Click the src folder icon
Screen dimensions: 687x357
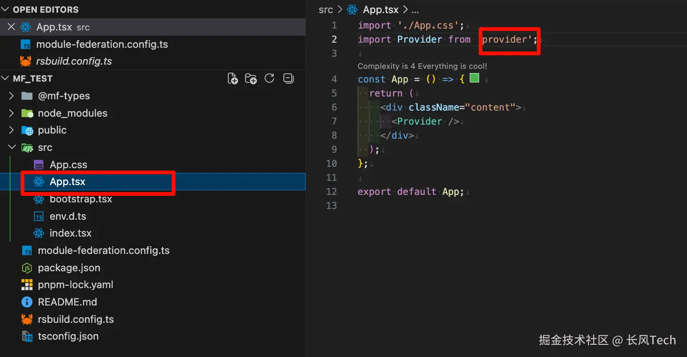(x=27, y=148)
